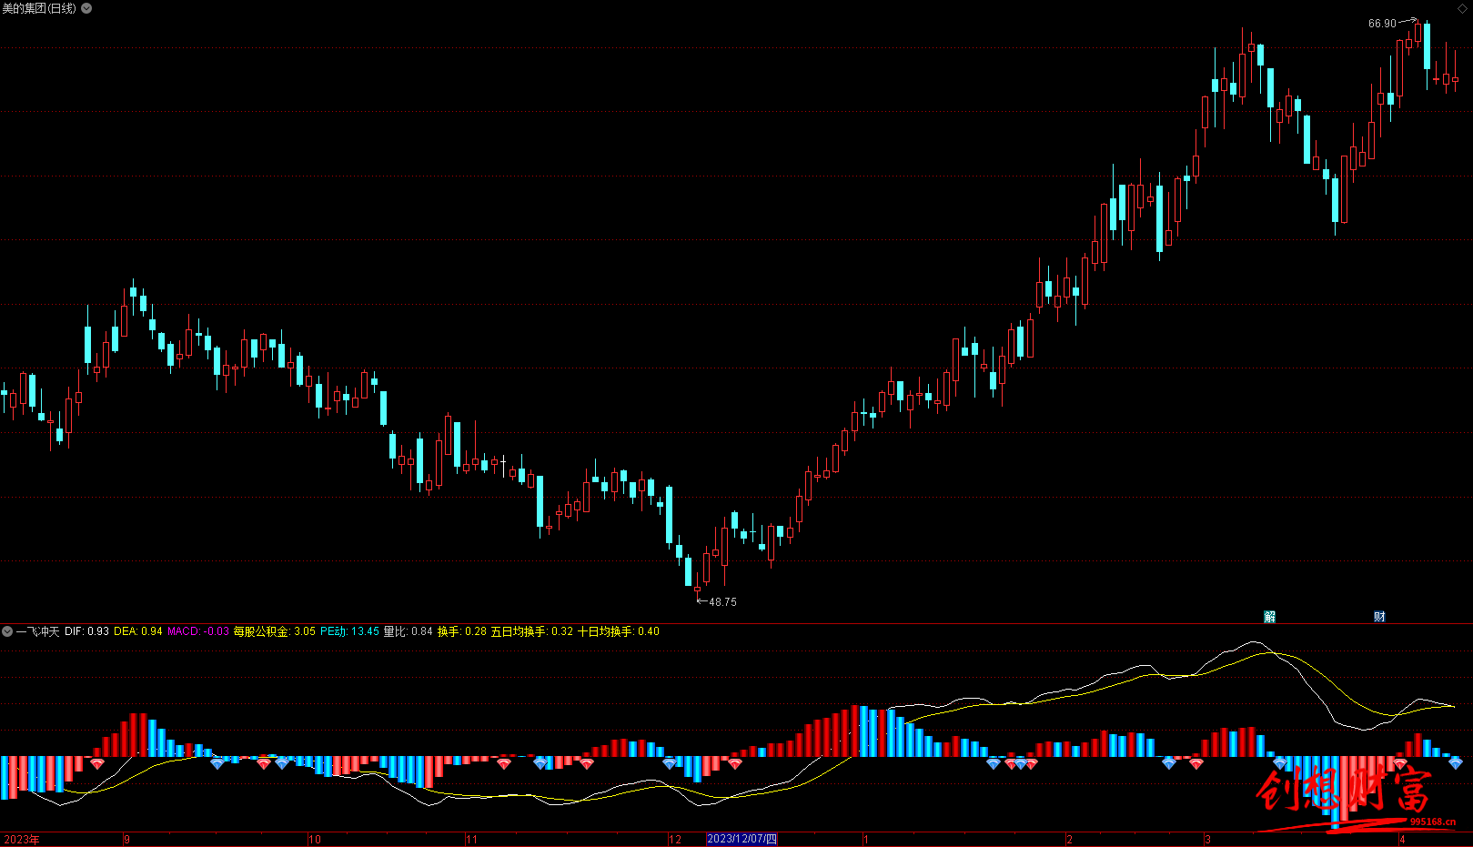Image resolution: width=1473 pixels, height=847 pixels.
Task: Click blue diamond signal right above month 12 tick
Action: pyautogui.click(x=670, y=763)
